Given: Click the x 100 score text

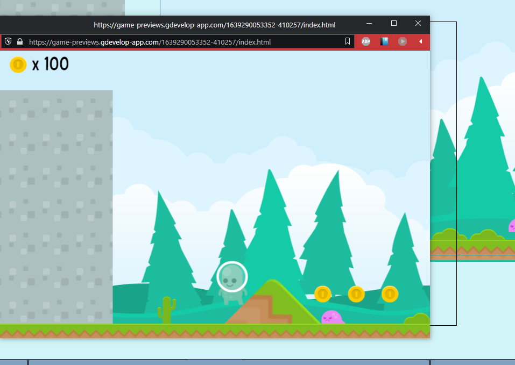Looking at the screenshot, I should point(50,64).
